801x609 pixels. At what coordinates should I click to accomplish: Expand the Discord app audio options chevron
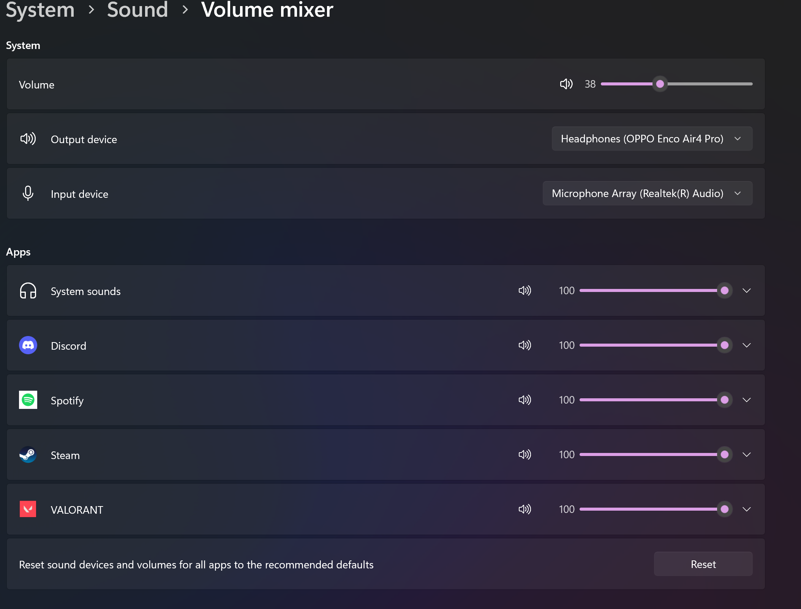point(746,345)
